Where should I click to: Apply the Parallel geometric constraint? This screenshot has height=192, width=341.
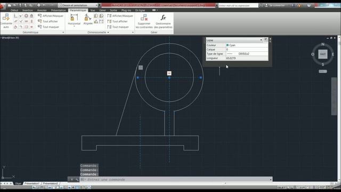point(15,21)
